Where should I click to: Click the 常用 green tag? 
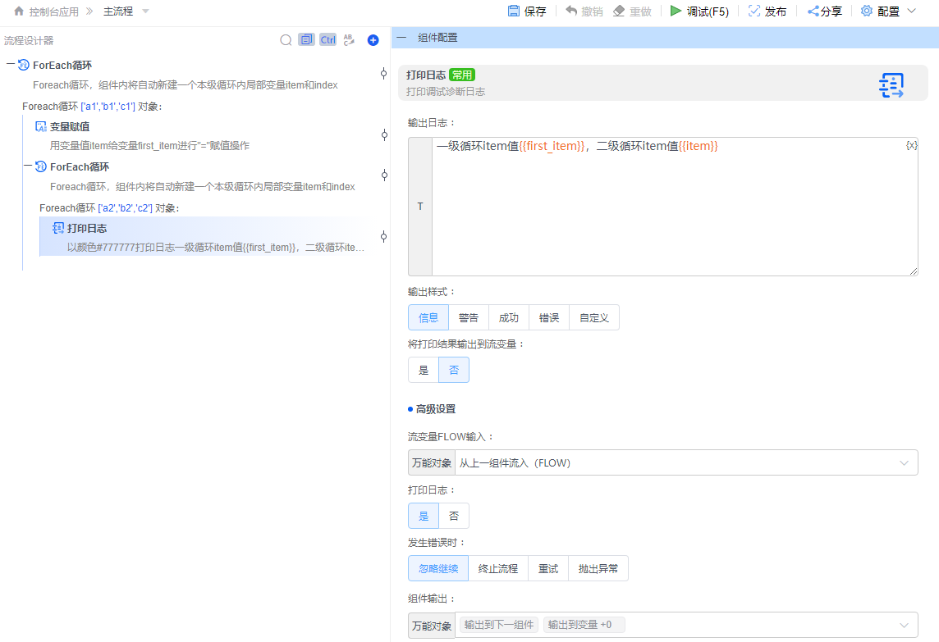[x=462, y=75]
